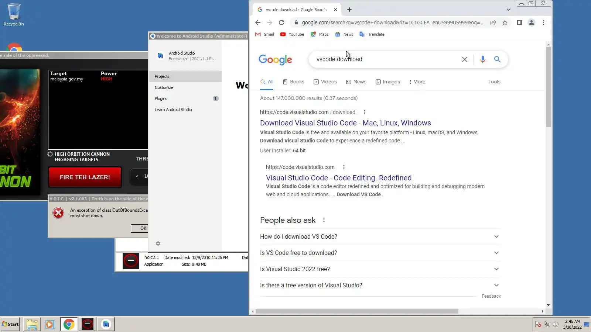Open People also ask options menu
The height and width of the screenshot is (332, 591).
(x=324, y=220)
